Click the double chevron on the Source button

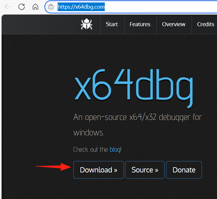coord(156,170)
